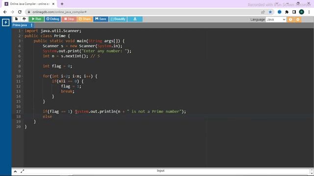Switch to the input panel tab

pos(160,171)
